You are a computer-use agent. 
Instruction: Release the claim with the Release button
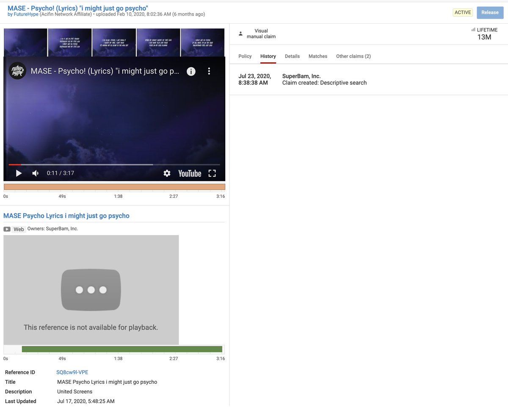tap(490, 12)
